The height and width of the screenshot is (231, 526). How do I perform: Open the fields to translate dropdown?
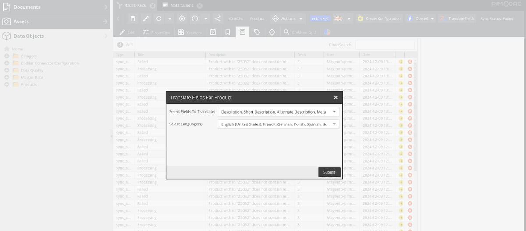(x=278, y=112)
